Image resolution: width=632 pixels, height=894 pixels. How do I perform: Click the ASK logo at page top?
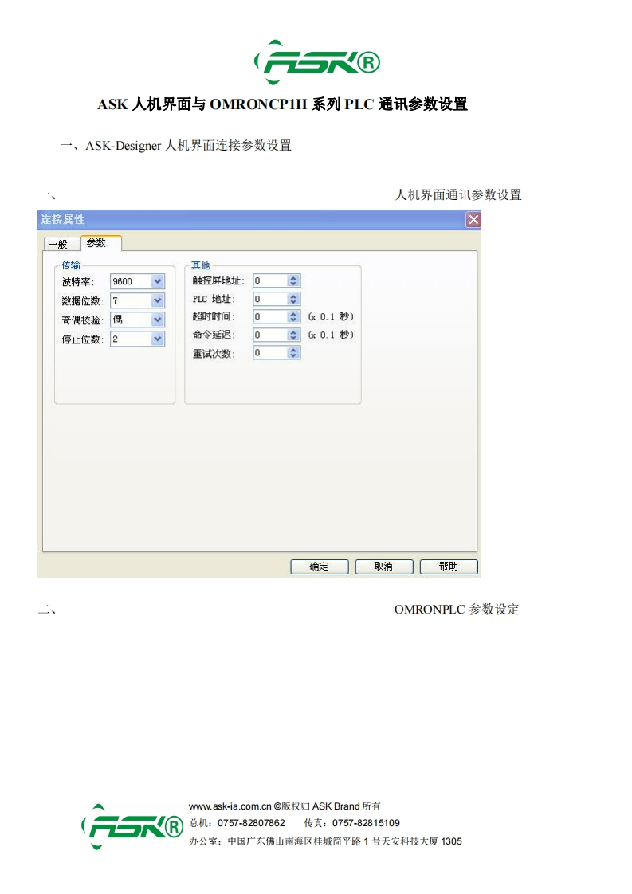(x=317, y=62)
